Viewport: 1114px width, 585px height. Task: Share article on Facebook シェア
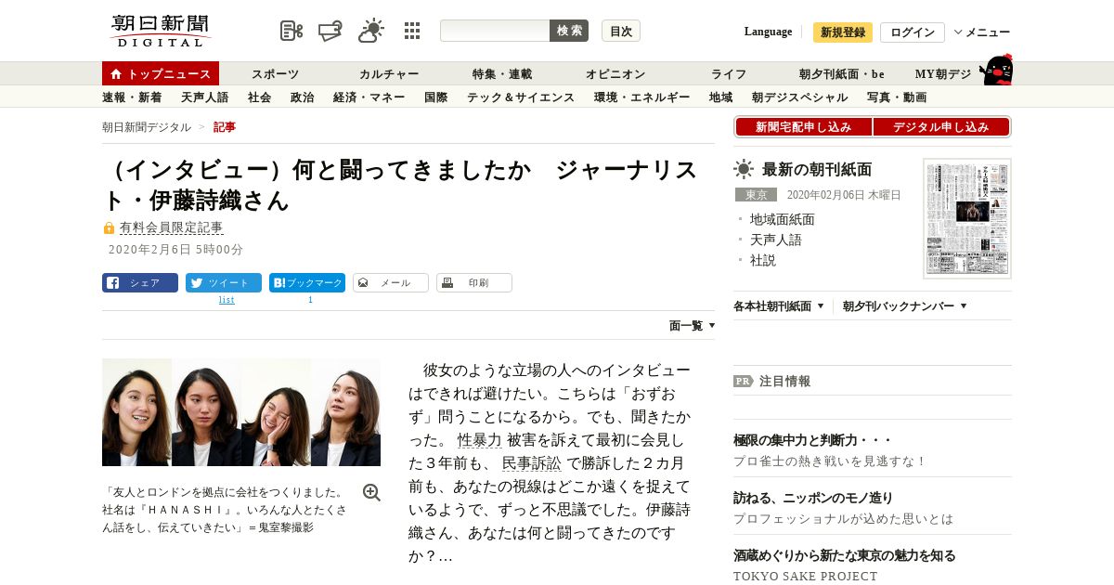pos(140,283)
